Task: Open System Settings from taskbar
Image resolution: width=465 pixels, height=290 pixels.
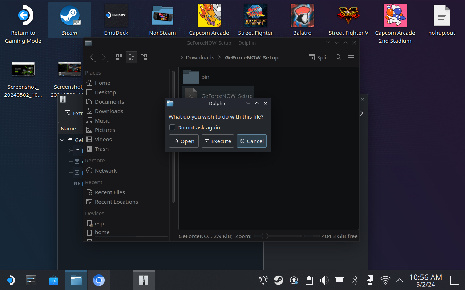Action: coord(32,280)
